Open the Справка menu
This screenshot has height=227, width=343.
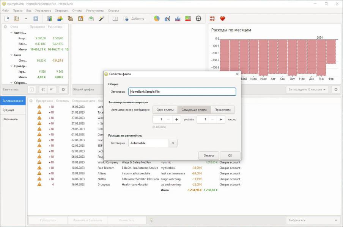click(113, 11)
